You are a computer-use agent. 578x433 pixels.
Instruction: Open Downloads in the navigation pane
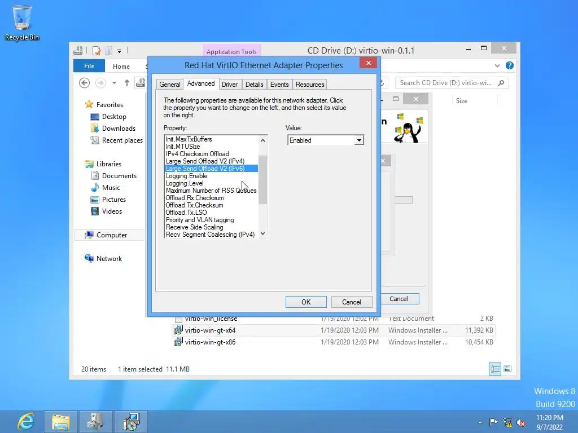(119, 128)
